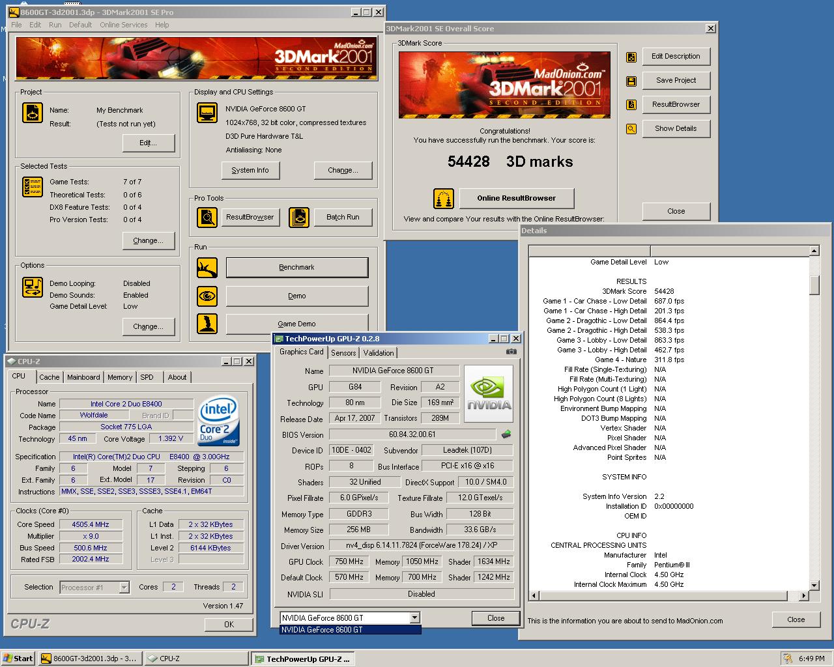
Task: Click the Demo eye icon
Action: tap(207, 296)
